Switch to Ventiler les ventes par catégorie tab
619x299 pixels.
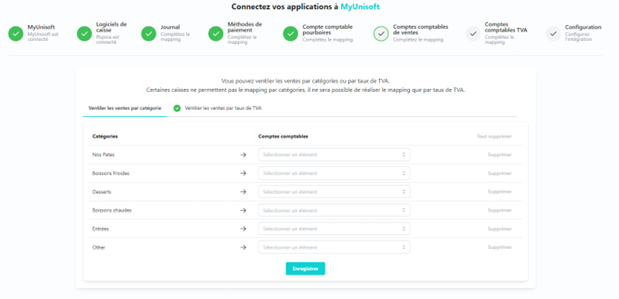point(125,108)
